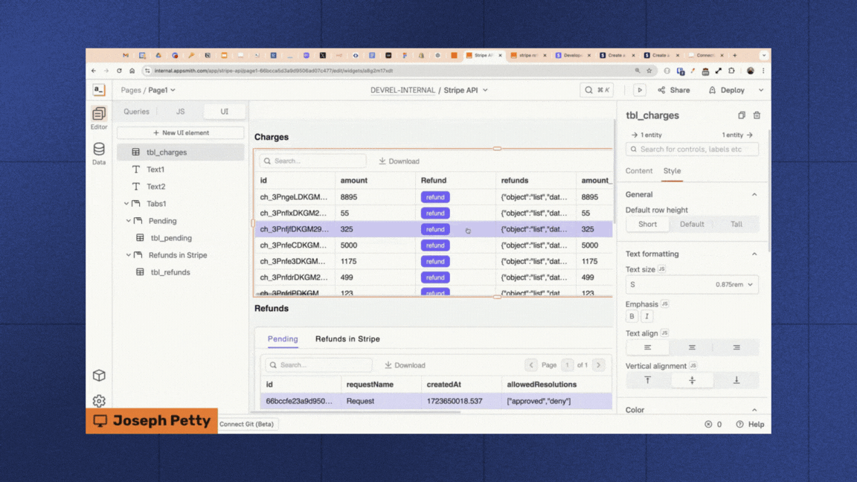Apply bottom vertical alignment

(x=736, y=379)
